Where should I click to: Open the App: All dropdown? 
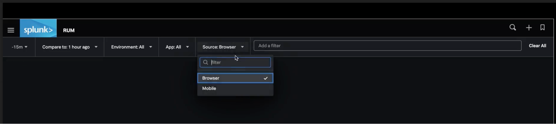(177, 47)
